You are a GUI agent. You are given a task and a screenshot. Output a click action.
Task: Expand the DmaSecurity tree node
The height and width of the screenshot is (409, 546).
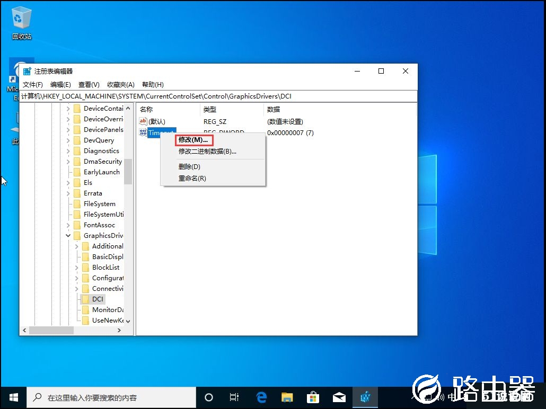pyautogui.click(x=68, y=162)
